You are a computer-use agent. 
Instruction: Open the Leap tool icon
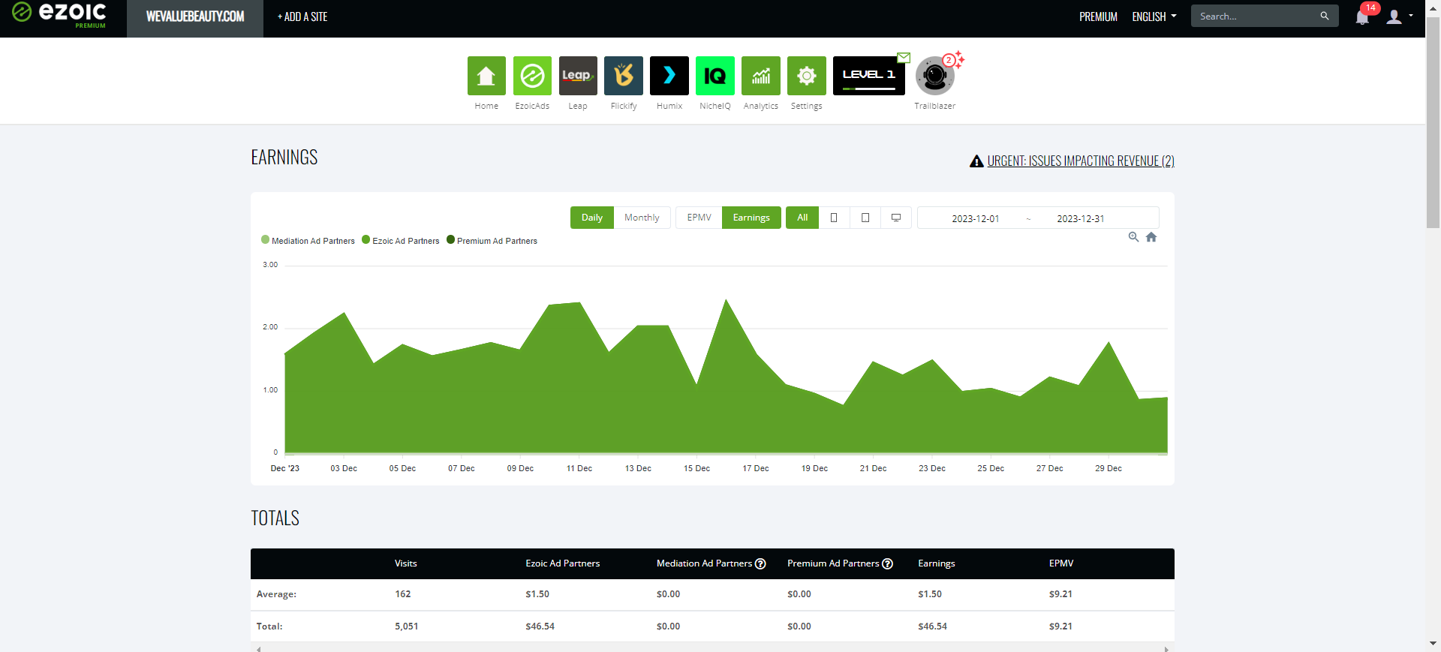click(x=578, y=76)
